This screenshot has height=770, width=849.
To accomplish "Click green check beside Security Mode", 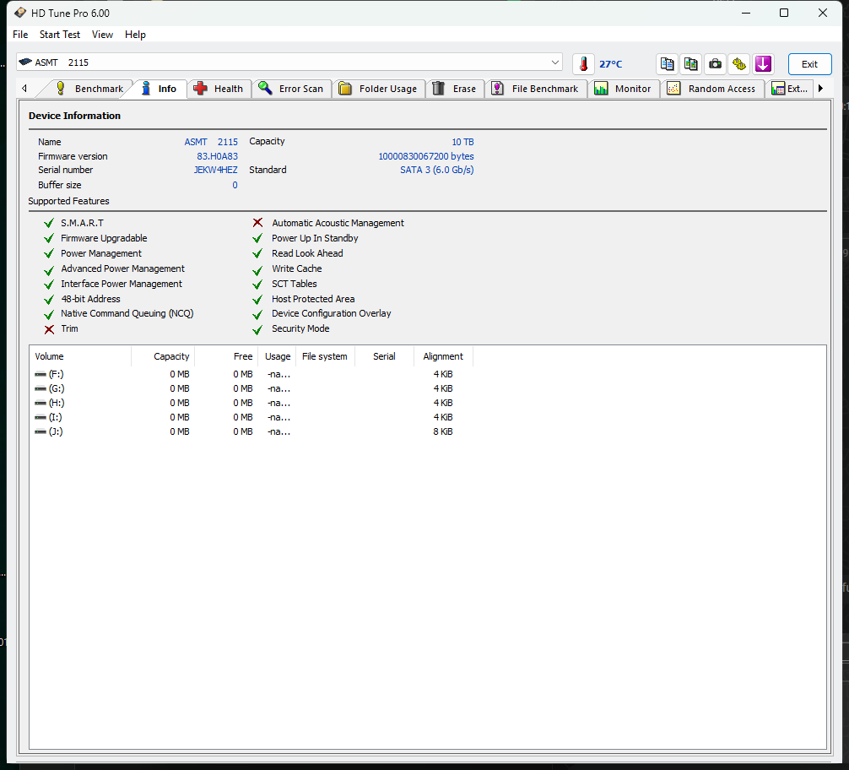I will point(257,329).
